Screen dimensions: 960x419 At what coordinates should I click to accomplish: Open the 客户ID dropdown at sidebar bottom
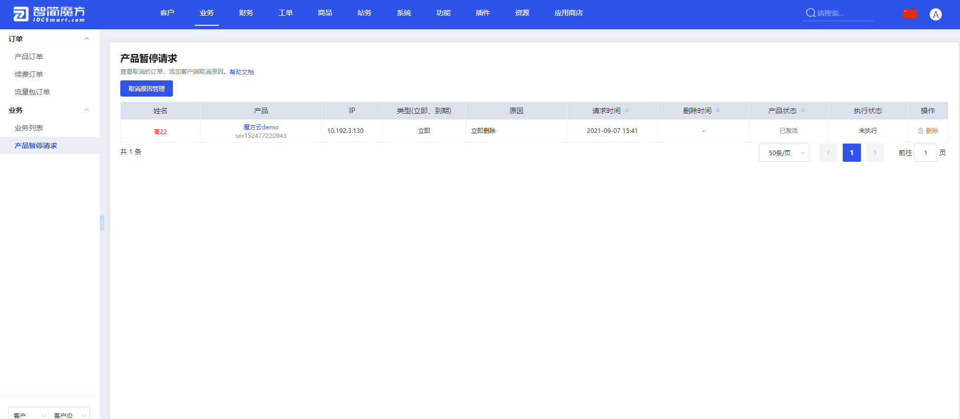pos(69,414)
